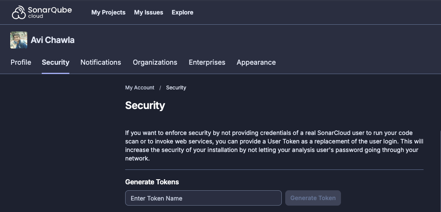Switch to the Profile tab

click(21, 62)
